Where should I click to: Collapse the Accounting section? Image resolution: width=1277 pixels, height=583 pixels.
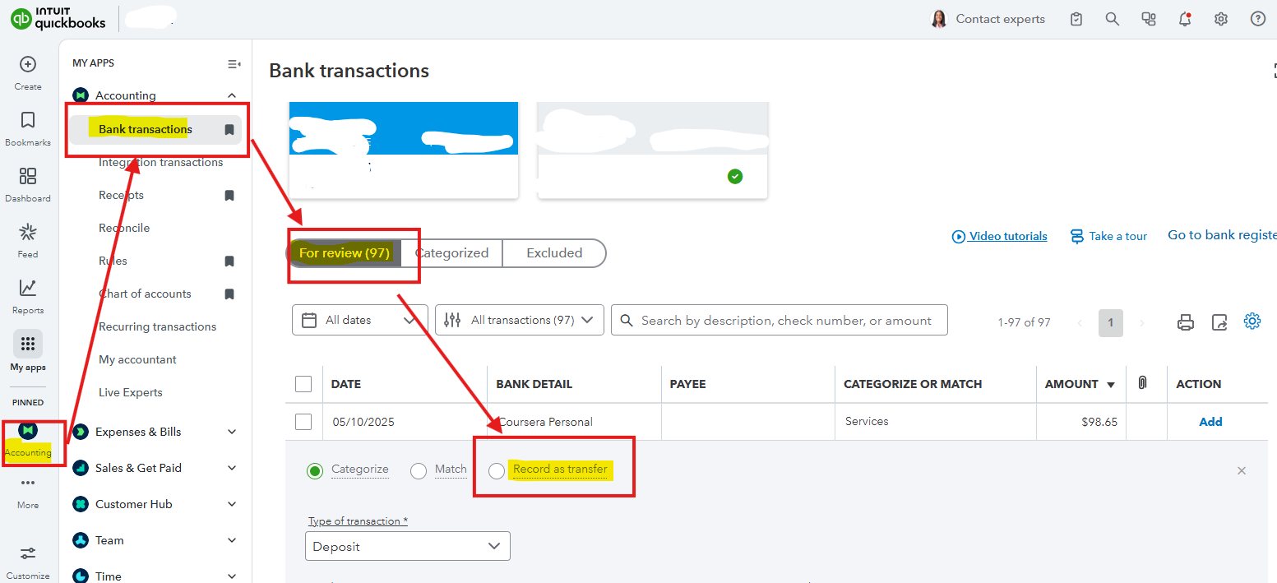[232, 95]
